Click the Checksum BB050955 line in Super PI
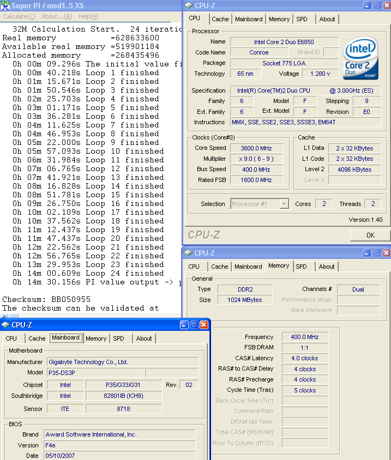 pyautogui.click(x=46, y=299)
